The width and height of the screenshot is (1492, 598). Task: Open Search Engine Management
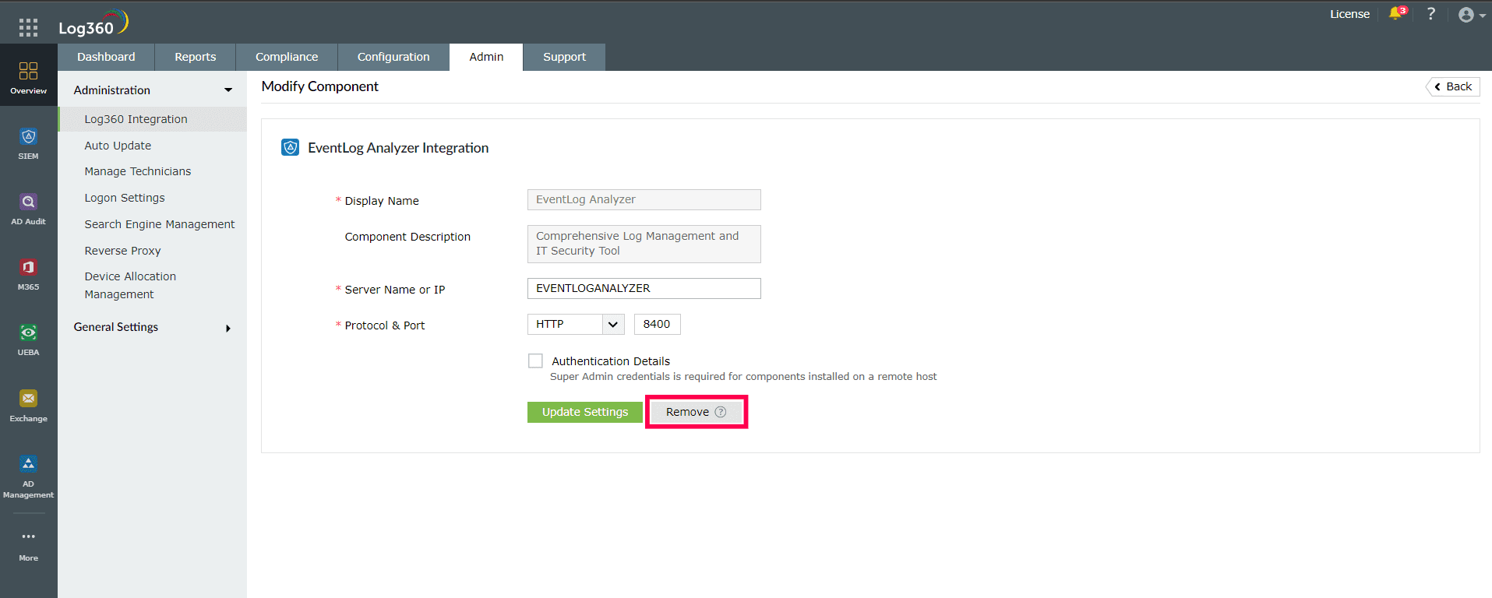click(x=160, y=224)
